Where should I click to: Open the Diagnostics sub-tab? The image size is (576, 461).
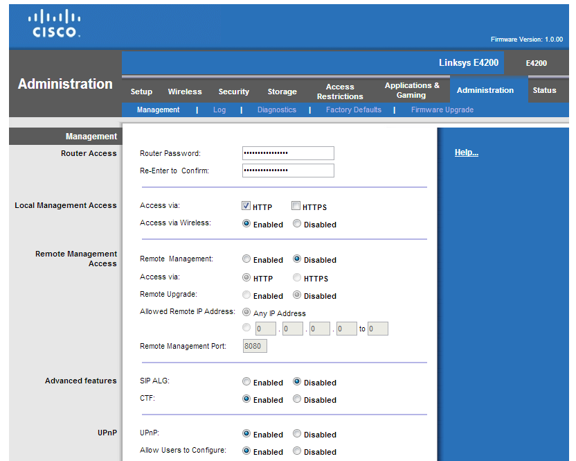[277, 110]
